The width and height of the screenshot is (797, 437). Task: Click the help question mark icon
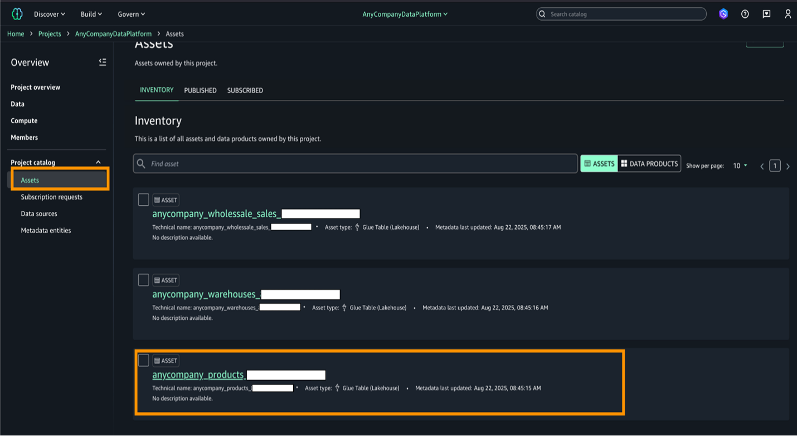[745, 14]
